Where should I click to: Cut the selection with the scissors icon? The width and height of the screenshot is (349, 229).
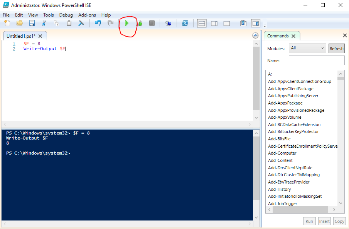44,23
